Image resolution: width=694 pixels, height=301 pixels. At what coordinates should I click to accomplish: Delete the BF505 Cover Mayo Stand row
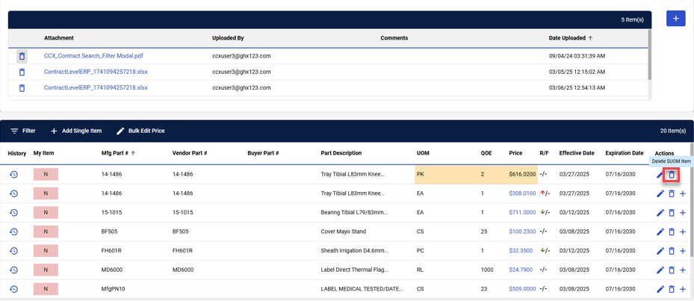pos(671,232)
